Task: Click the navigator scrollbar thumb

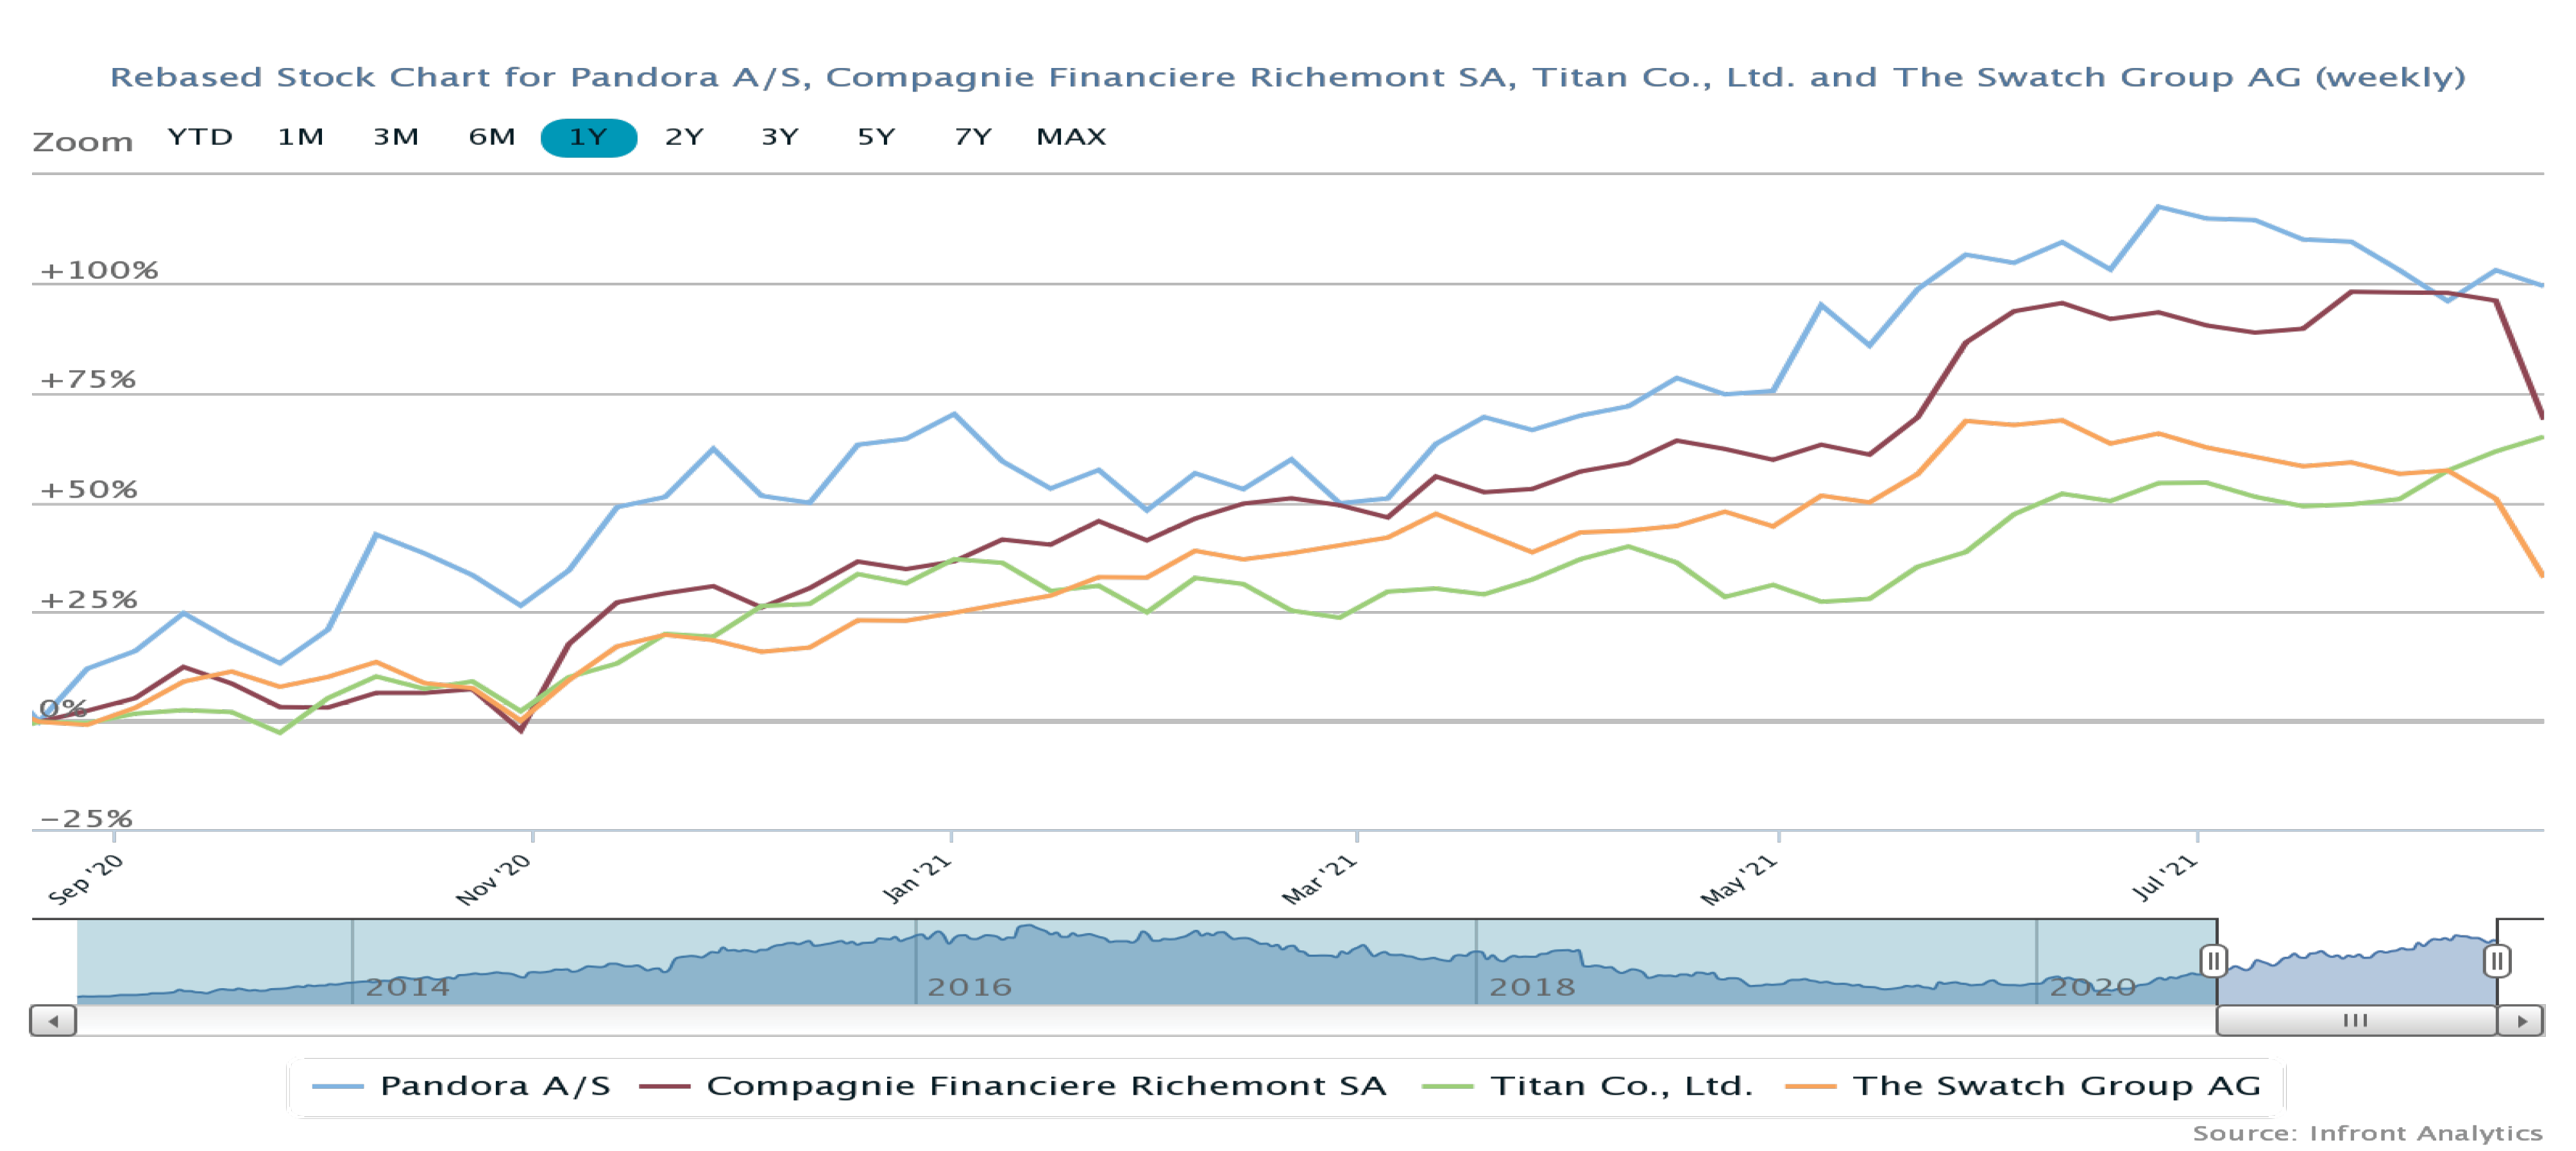Action: [x=2356, y=1021]
